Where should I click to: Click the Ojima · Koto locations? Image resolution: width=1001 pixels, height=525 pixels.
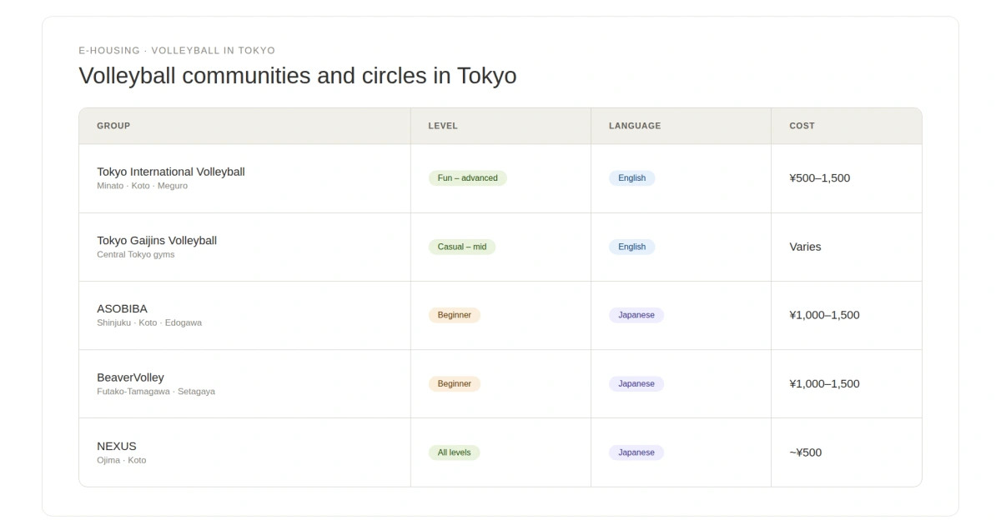click(122, 460)
